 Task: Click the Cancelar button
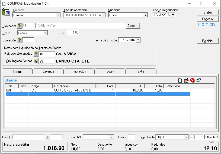(208, 19)
